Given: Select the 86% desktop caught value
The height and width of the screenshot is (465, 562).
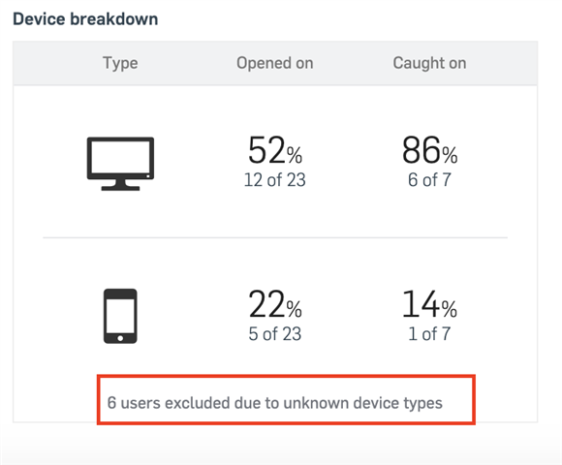Looking at the screenshot, I should coord(430,150).
